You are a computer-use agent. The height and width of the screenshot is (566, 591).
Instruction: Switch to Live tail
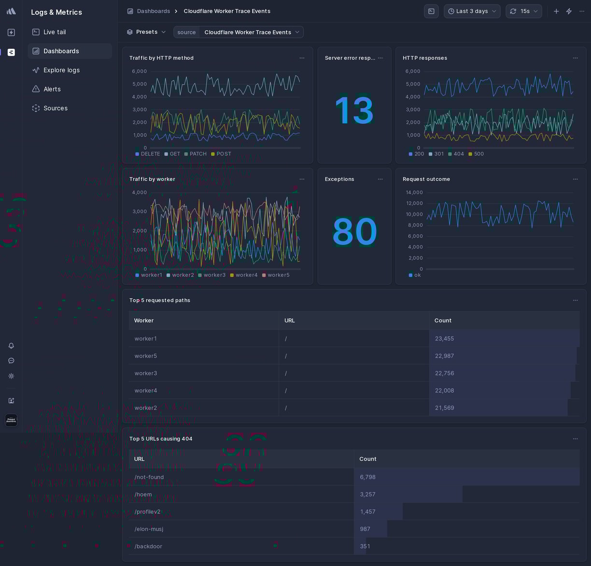(x=54, y=32)
